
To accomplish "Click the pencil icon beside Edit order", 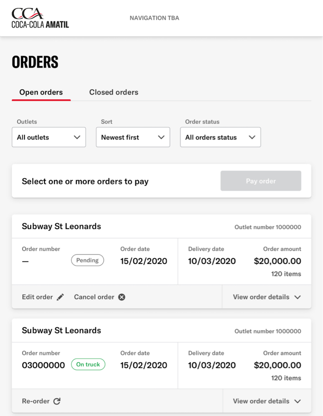I will point(61,297).
